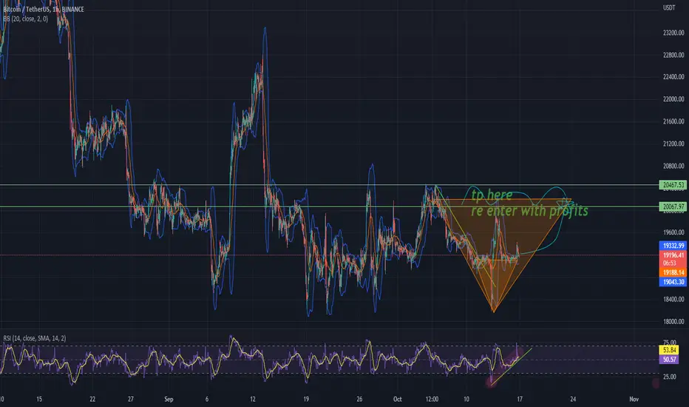The height and width of the screenshot is (407, 689).
Task: Click the 22400.00 price scale value
Action: click(x=673, y=76)
